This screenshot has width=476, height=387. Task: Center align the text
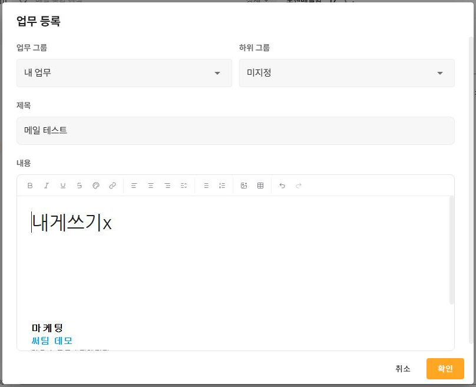click(x=151, y=186)
